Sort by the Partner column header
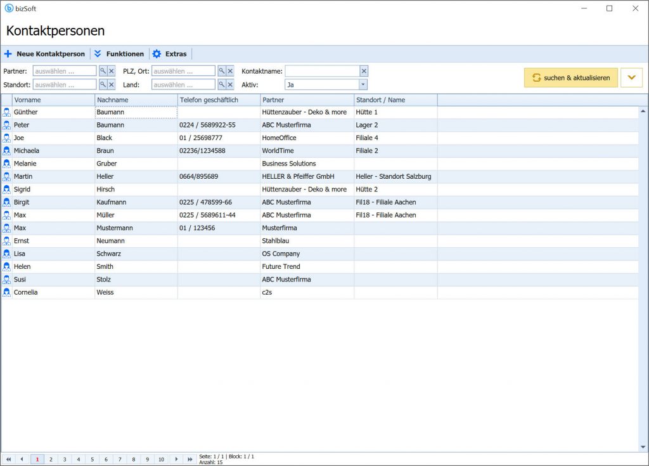 click(307, 100)
